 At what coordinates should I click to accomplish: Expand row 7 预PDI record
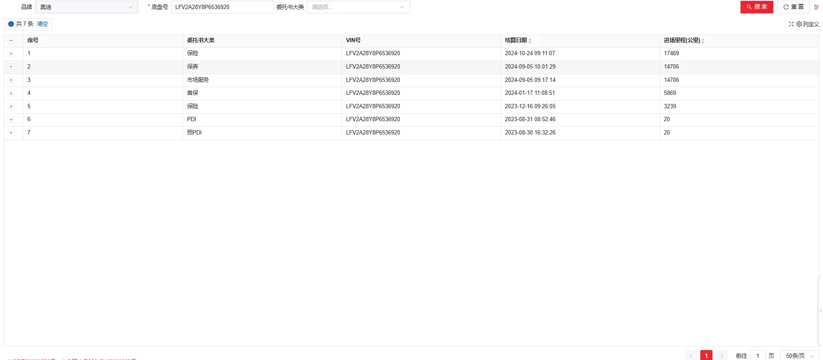pos(11,133)
